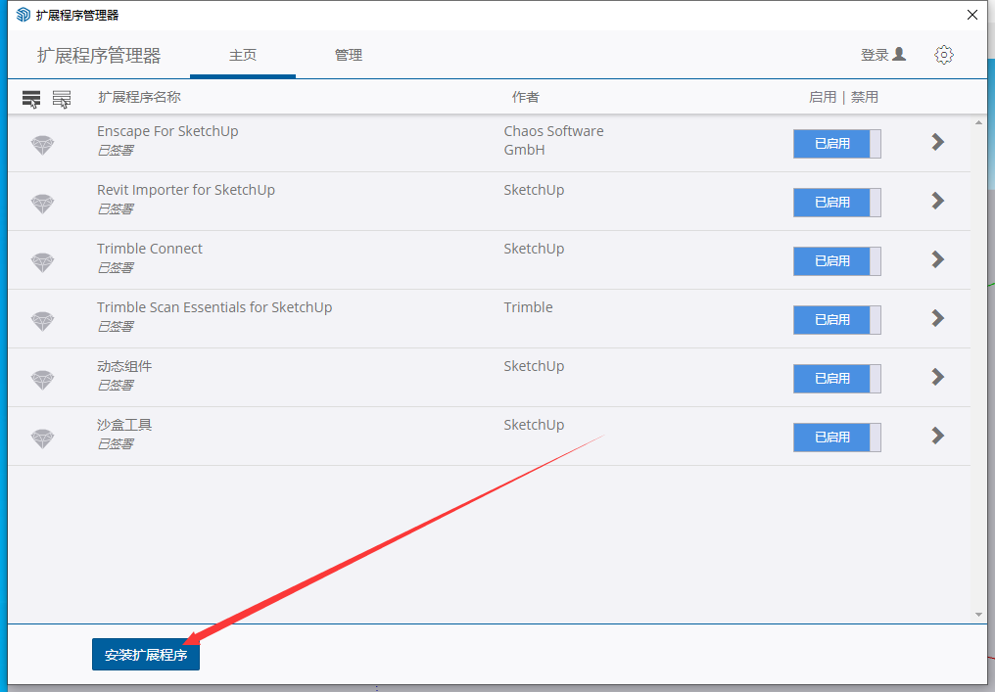The width and height of the screenshot is (995, 692).
Task: Click the 扩展程序名称 column header
Action: click(140, 97)
